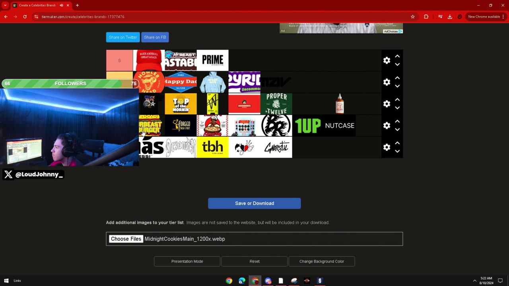The height and width of the screenshot is (286, 509).
Task: Open settings gear for the 1UP Nutcase row
Action: tap(387, 126)
